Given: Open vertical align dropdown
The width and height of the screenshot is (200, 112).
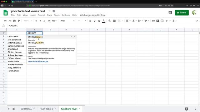Looking at the screenshot, I should tap(134, 21).
